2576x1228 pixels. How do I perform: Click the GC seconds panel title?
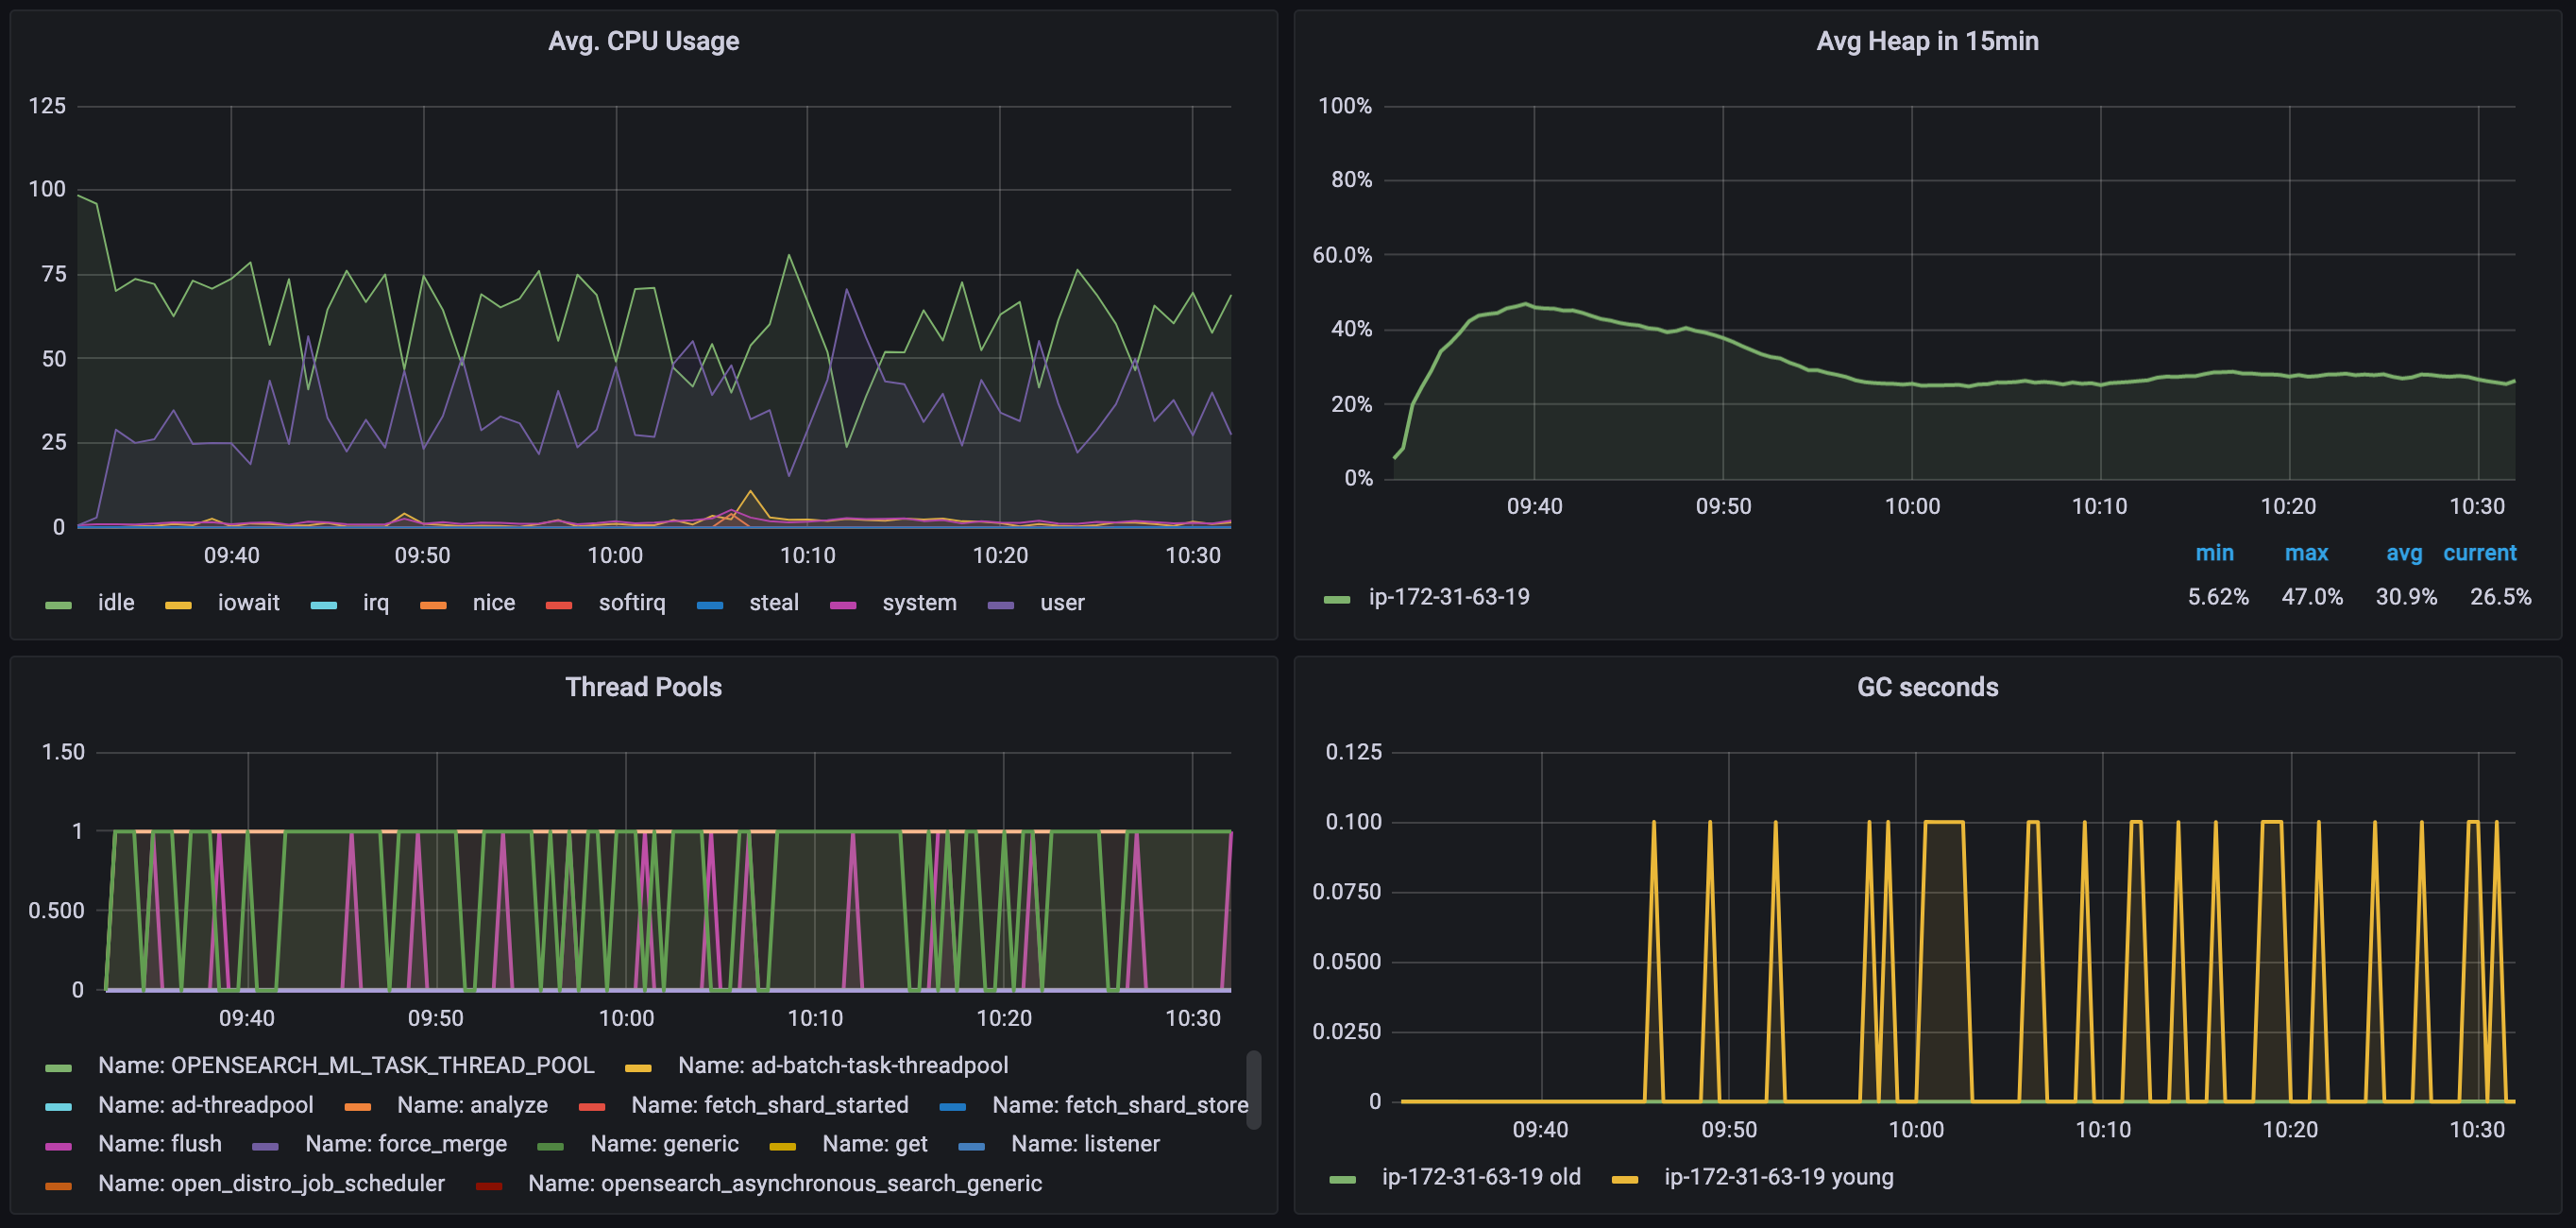click(x=1926, y=687)
